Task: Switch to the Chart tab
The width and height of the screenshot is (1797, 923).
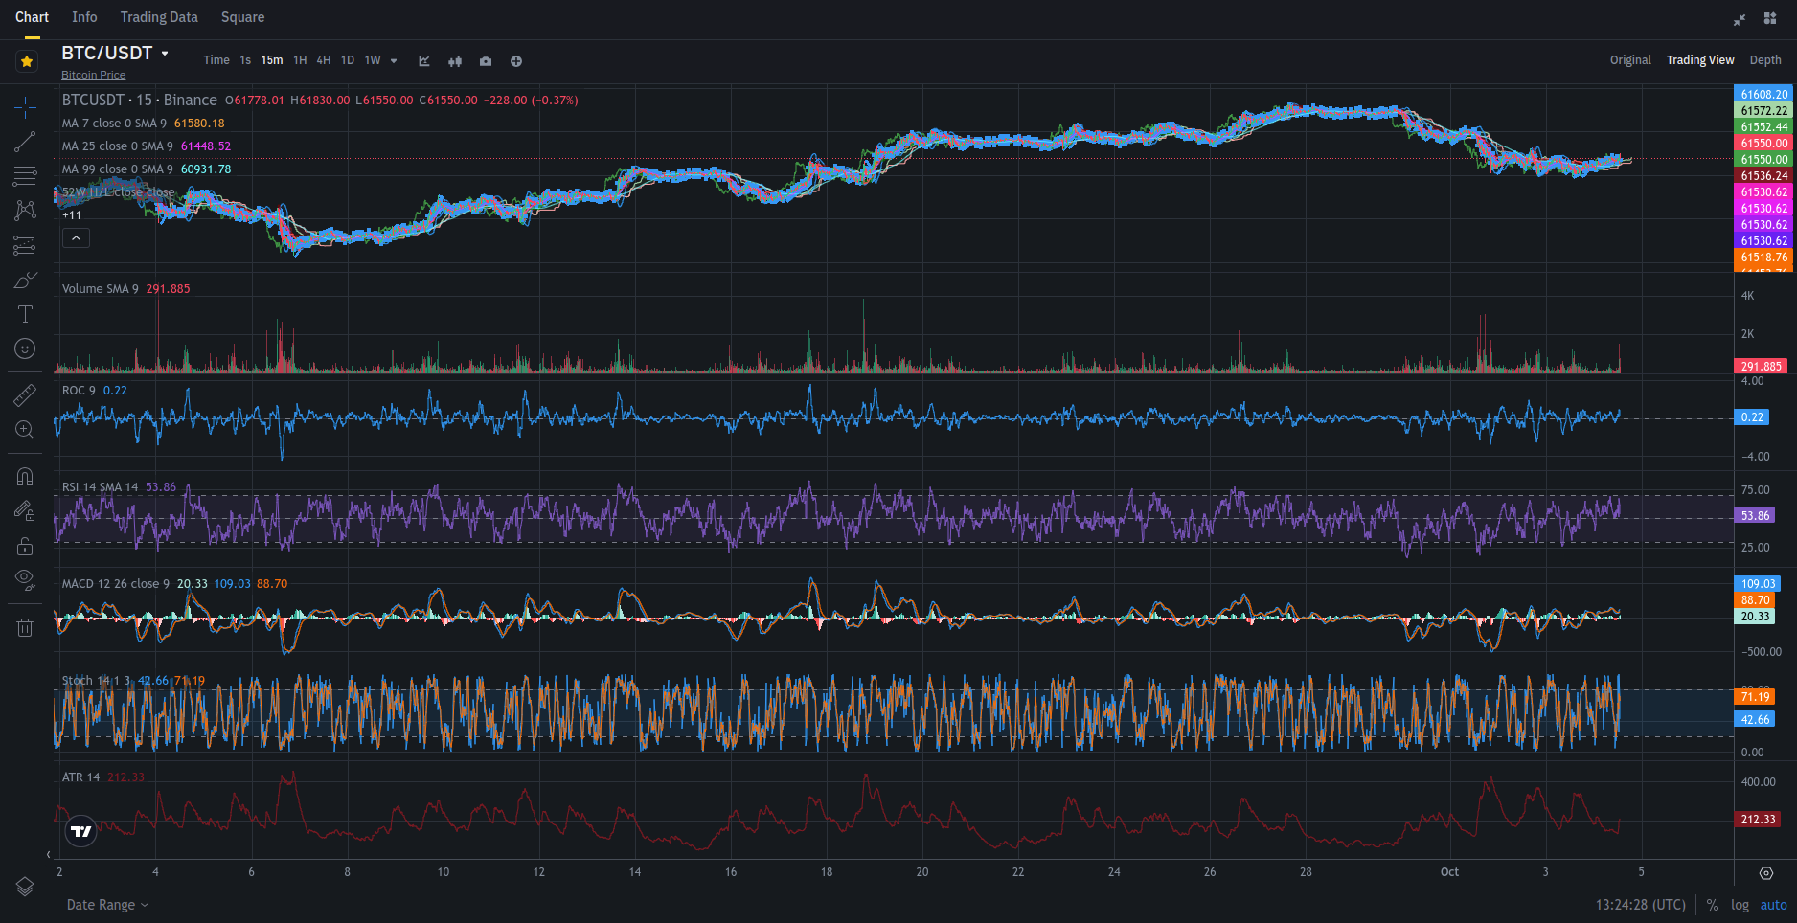Action: pos(32,17)
